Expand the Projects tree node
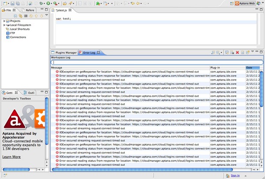265x179 pixels. tap(4, 21)
